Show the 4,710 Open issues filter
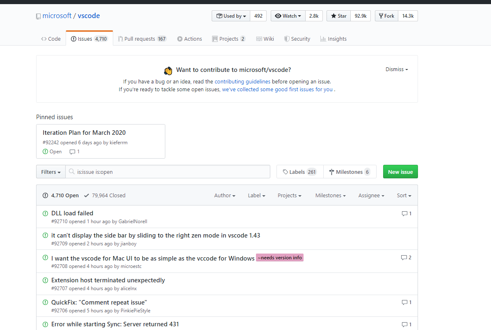The image size is (491, 330). [x=61, y=196]
